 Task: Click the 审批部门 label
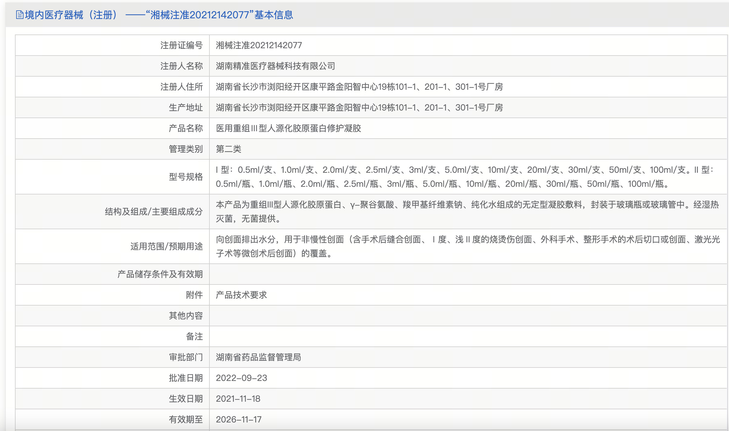pos(186,357)
